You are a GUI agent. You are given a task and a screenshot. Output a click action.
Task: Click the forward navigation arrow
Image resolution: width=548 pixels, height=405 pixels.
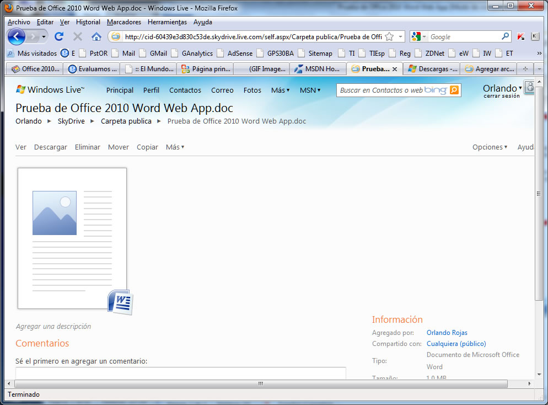click(x=33, y=36)
